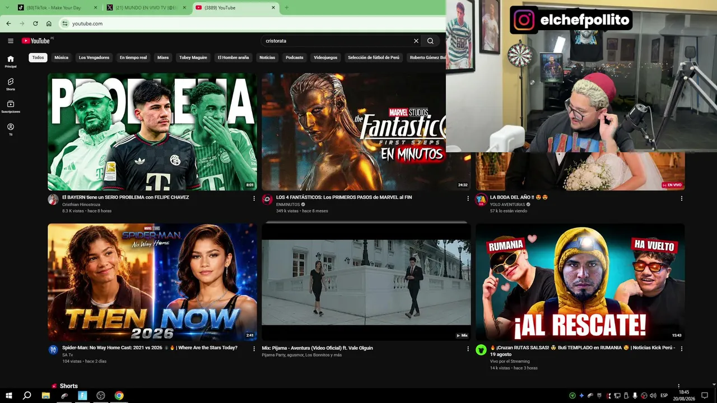Choose the Tobey Maguire filter chip

[193, 58]
